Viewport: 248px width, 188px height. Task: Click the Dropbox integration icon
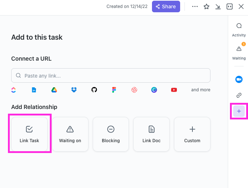(74, 90)
